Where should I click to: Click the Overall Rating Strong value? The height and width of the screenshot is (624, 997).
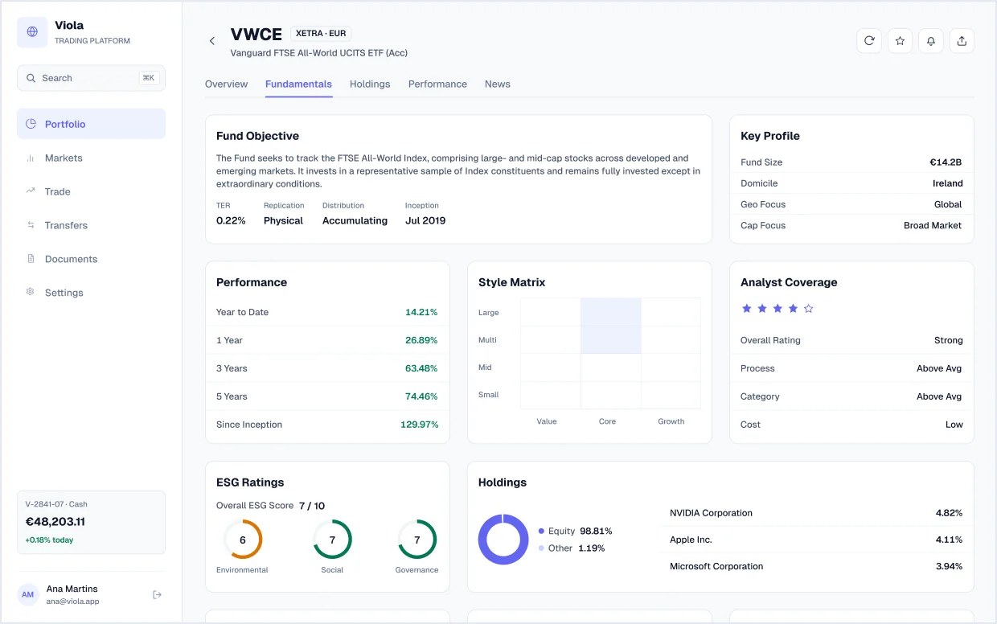(x=949, y=340)
